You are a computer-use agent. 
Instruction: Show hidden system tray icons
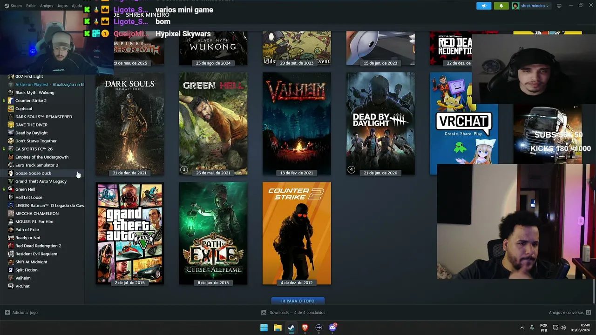[x=522, y=328]
